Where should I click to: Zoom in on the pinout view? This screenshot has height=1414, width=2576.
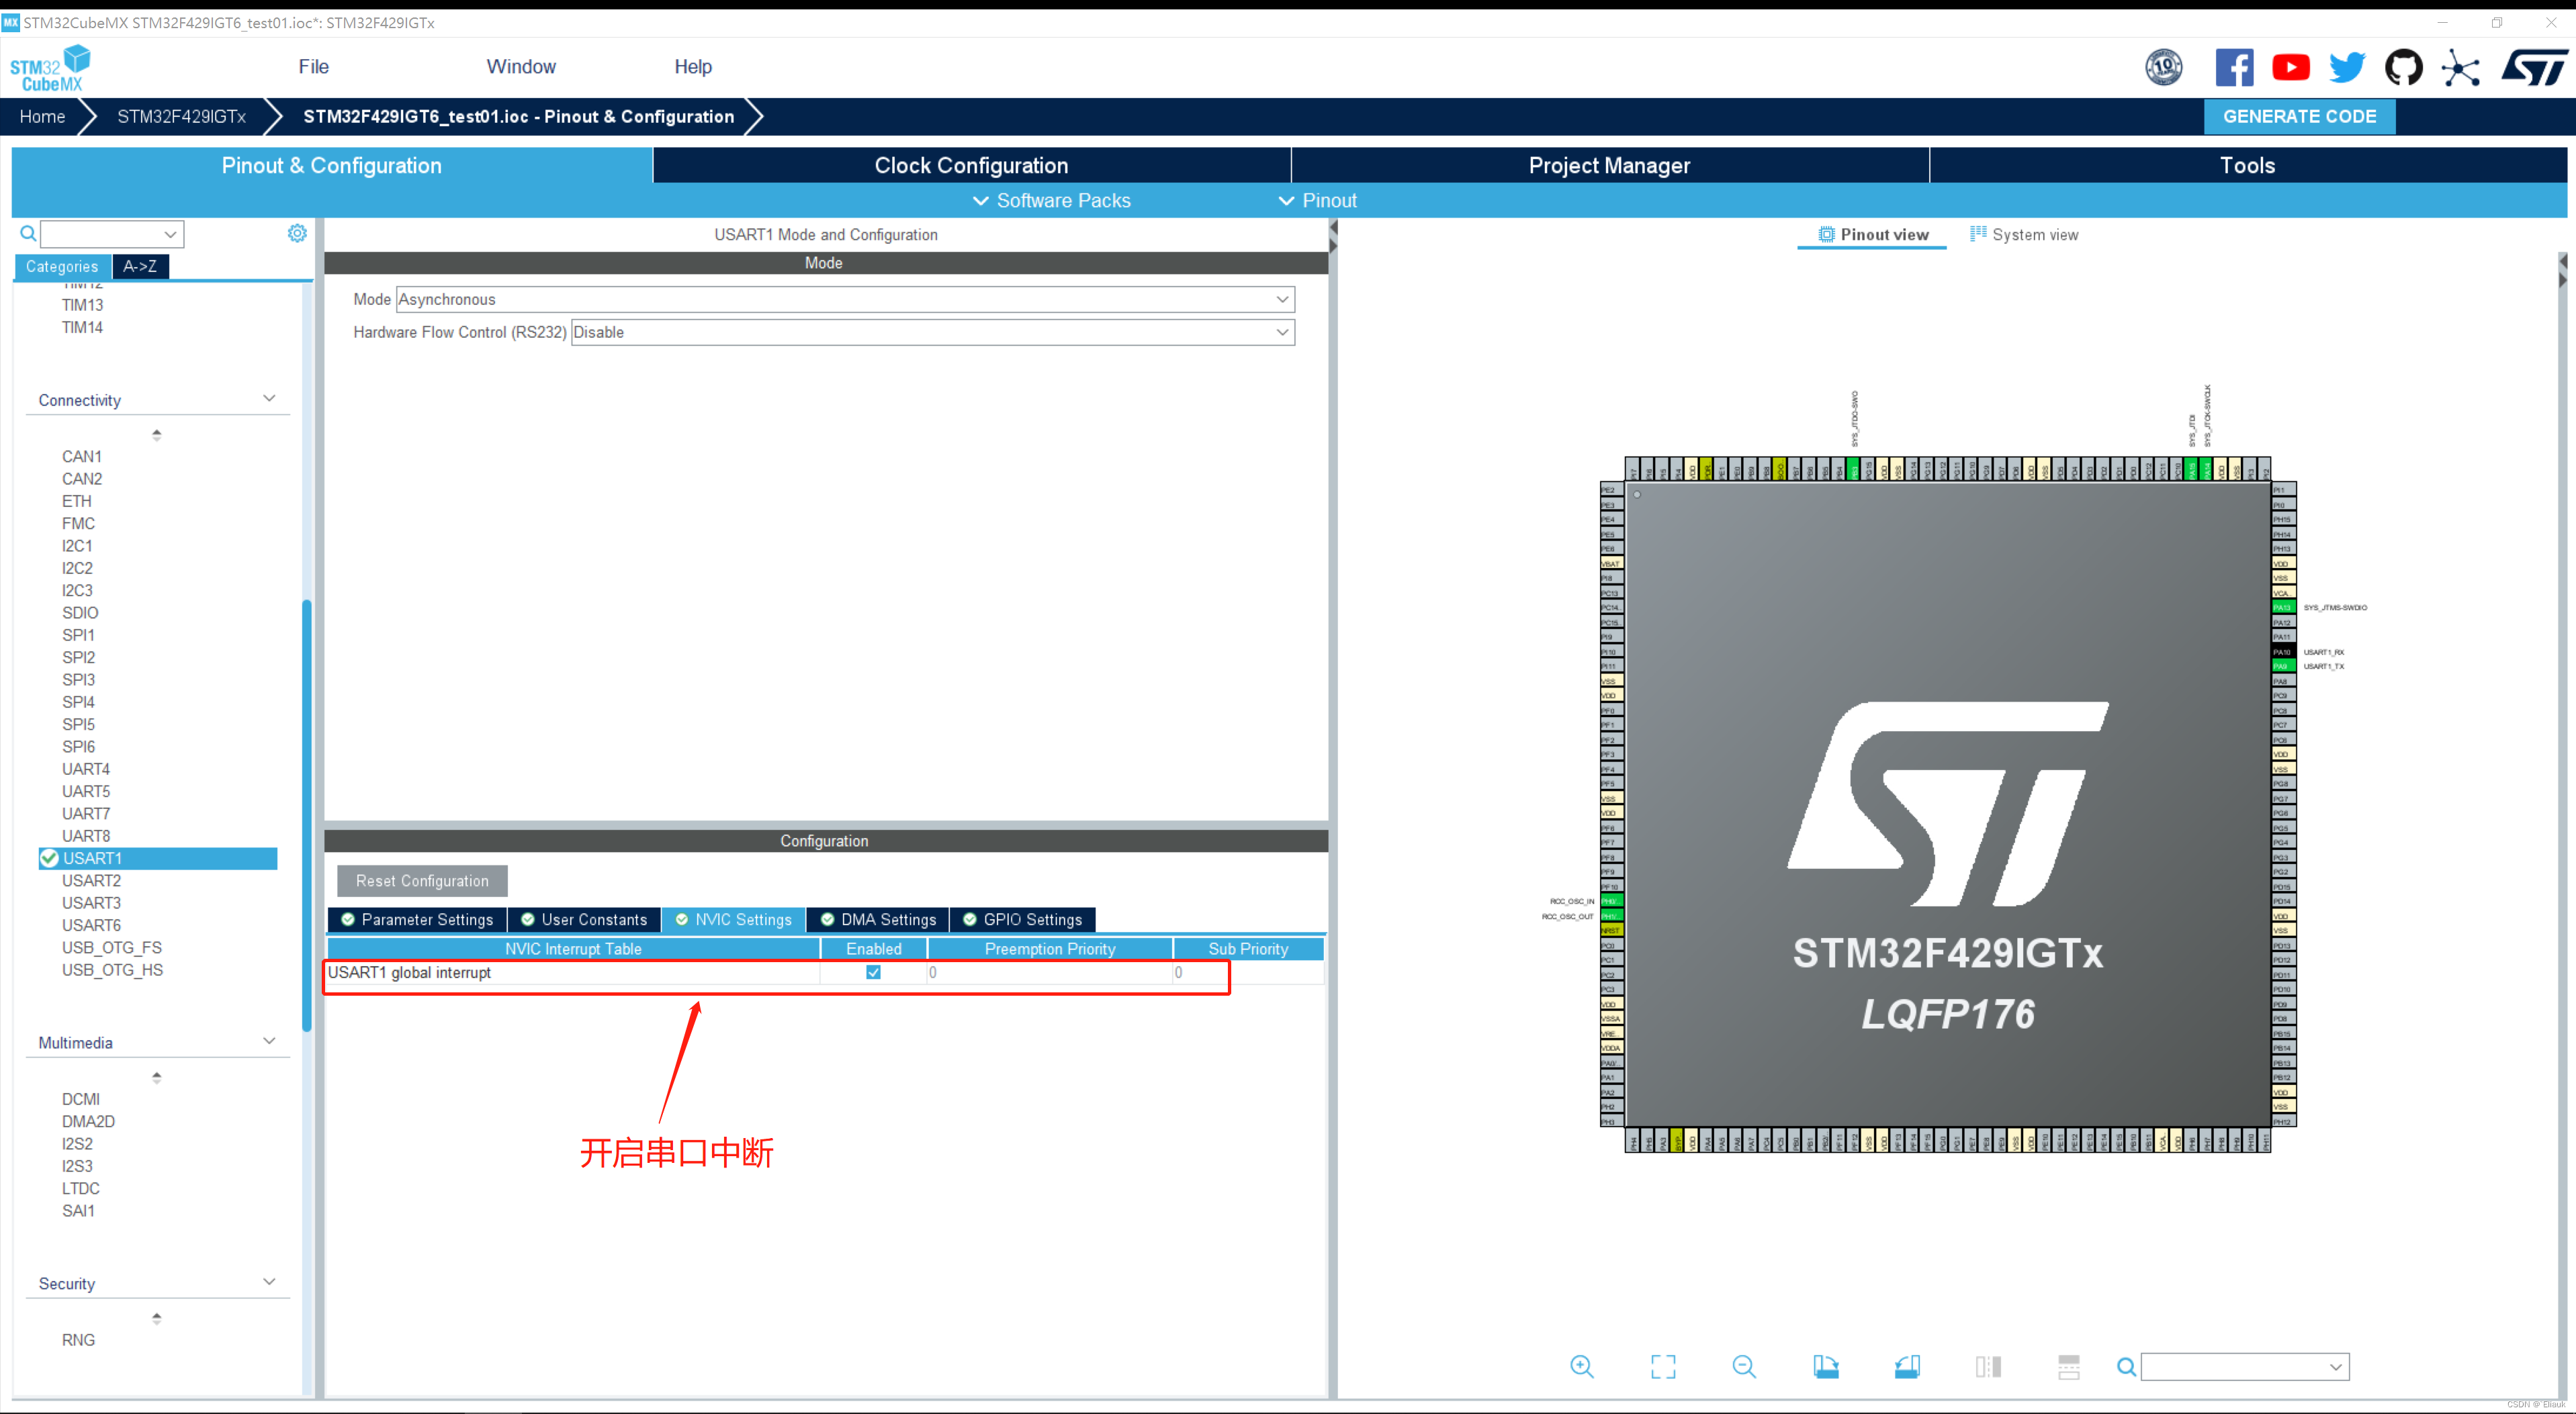click(1582, 1366)
